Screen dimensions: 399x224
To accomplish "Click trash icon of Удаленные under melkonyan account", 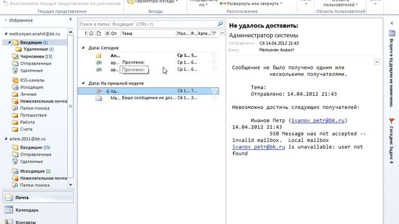I will tap(15, 70).
